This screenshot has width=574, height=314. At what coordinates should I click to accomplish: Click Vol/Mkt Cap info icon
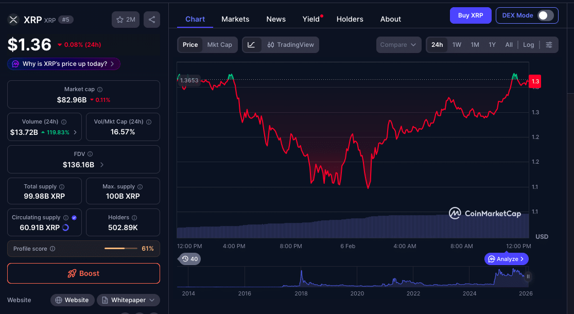(x=149, y=122)
